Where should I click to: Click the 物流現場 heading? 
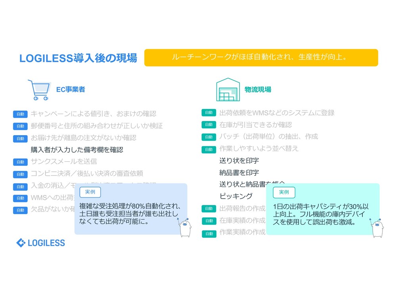coord(258,90)
